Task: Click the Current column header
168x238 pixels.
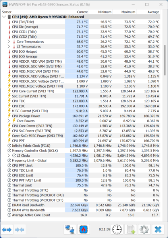Action: 77,12
